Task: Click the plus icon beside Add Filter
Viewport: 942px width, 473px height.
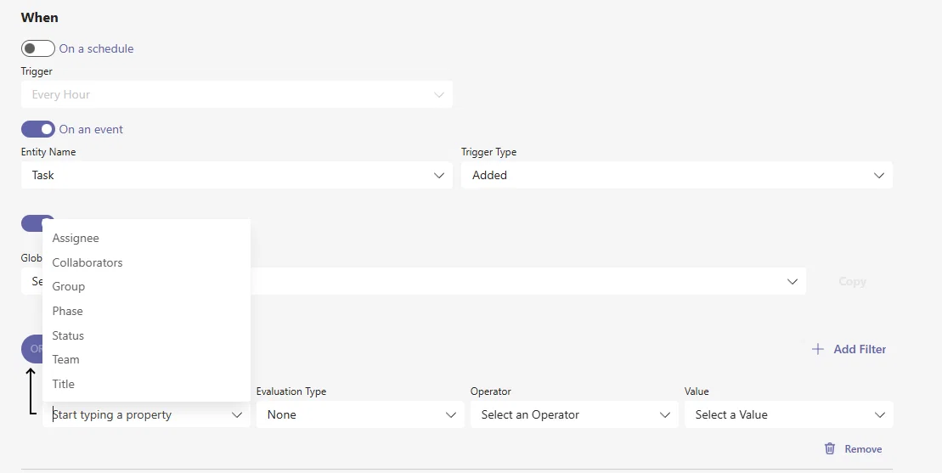Action: point(818,349)
